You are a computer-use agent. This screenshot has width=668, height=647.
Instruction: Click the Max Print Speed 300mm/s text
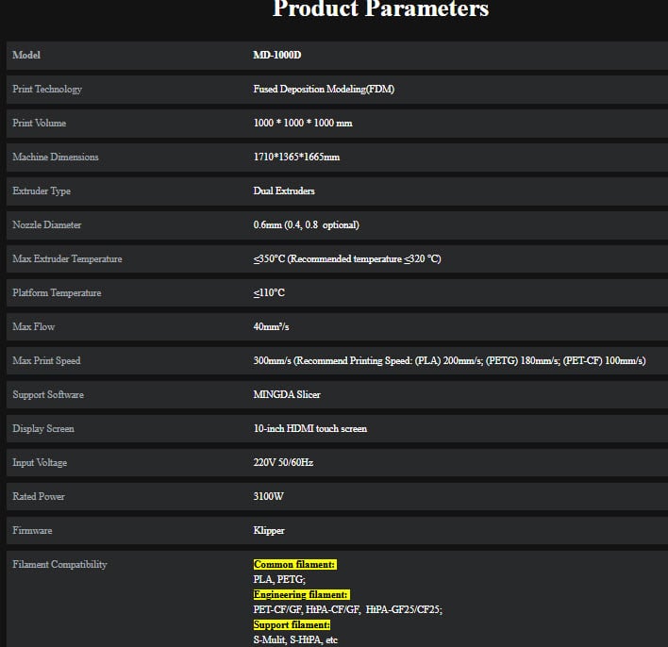274,361
